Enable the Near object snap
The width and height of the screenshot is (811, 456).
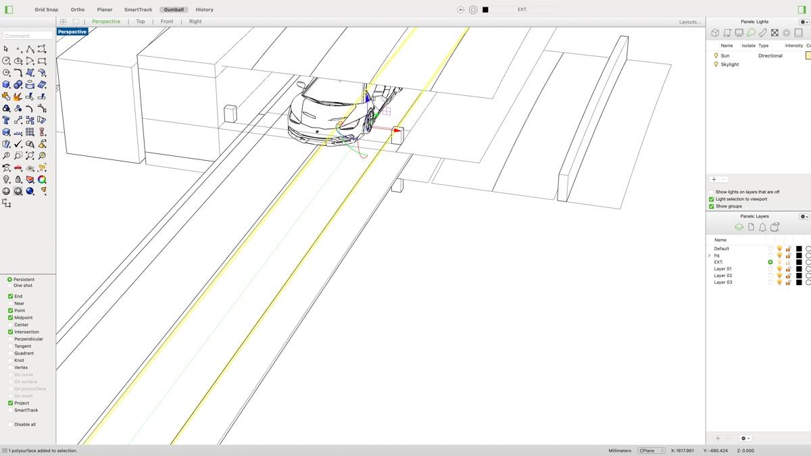[x=10, y=303]
